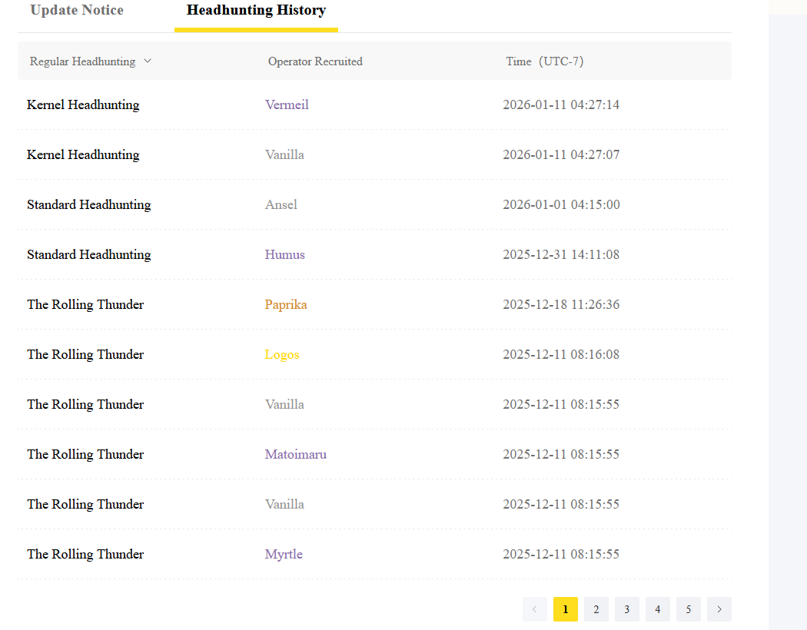This screenshot has height=630, width=807.
Task: Select the Paprika operator name
Action: (286, 304)
